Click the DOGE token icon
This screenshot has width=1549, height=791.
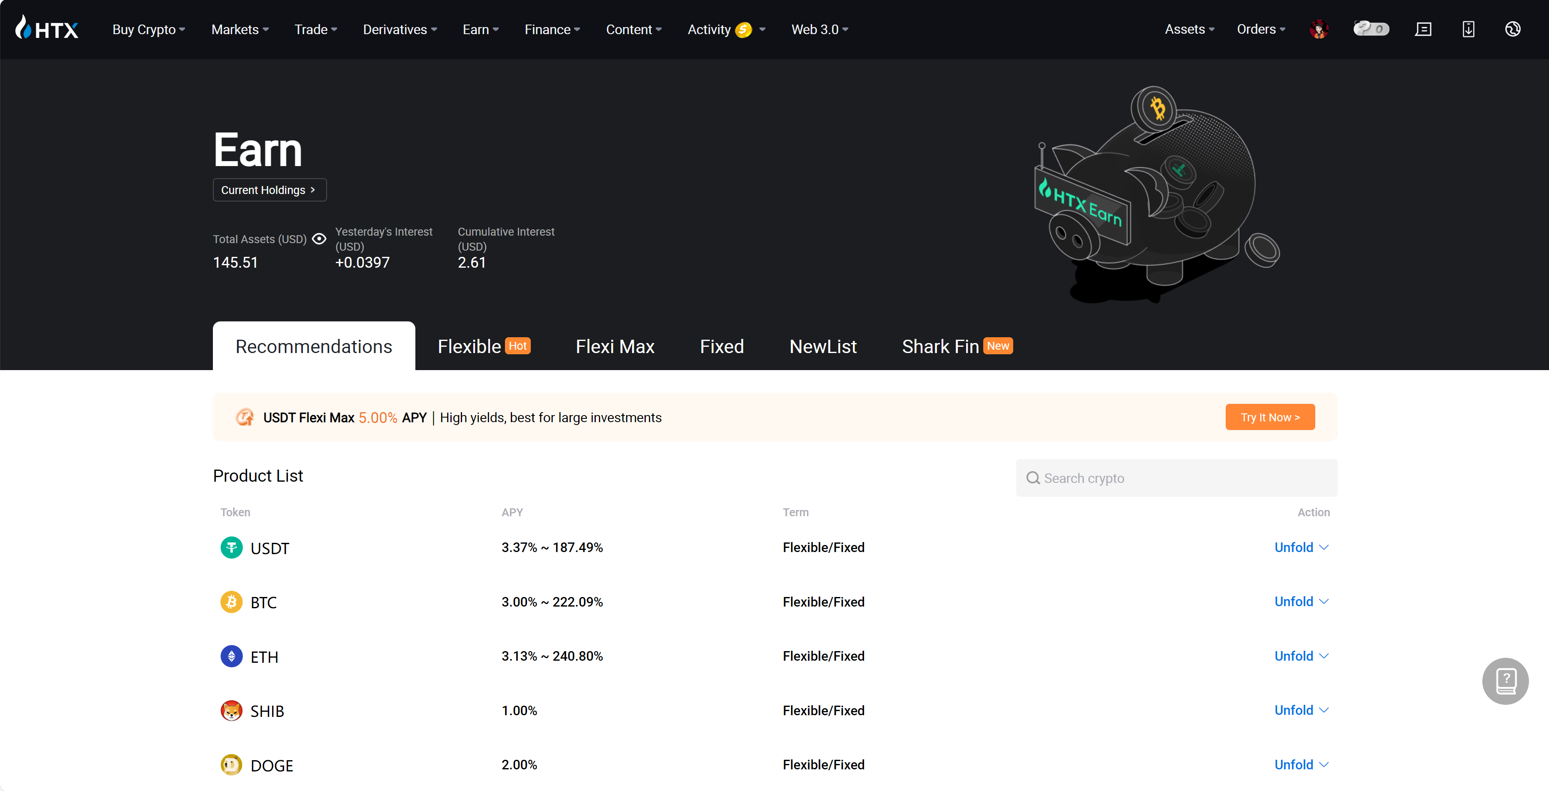231,764
